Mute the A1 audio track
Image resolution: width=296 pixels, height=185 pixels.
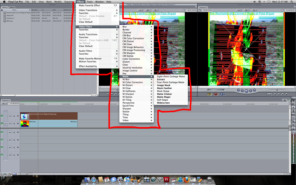pos(2,132)
